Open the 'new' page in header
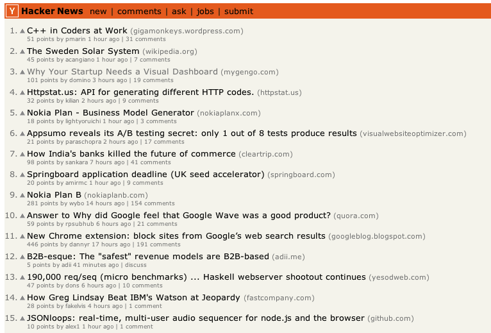 [x=98, y=11]
